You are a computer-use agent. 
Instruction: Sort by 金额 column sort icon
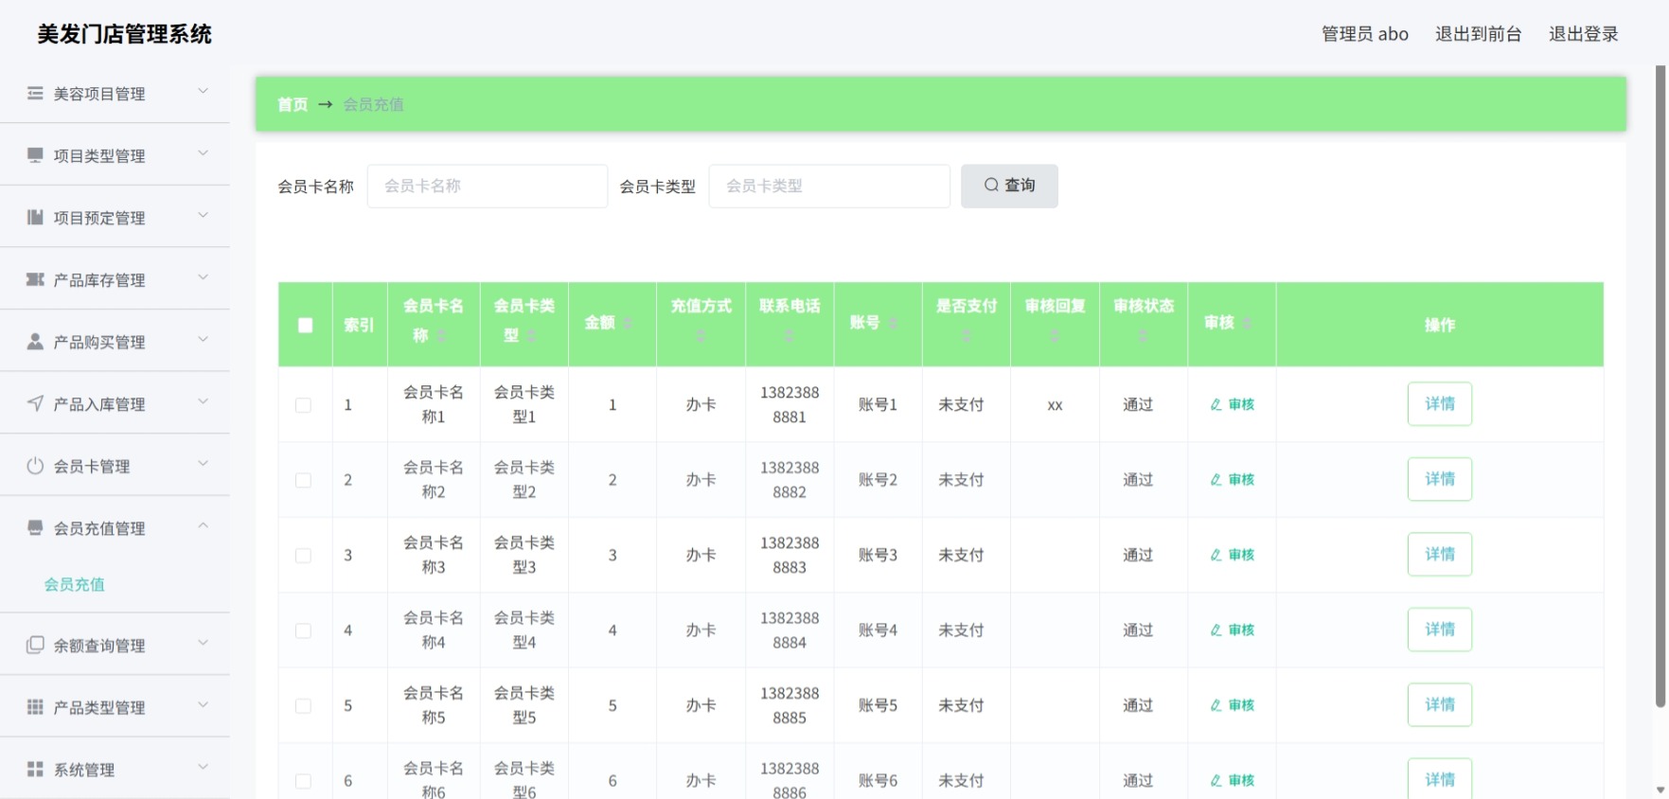pos(627,324)
